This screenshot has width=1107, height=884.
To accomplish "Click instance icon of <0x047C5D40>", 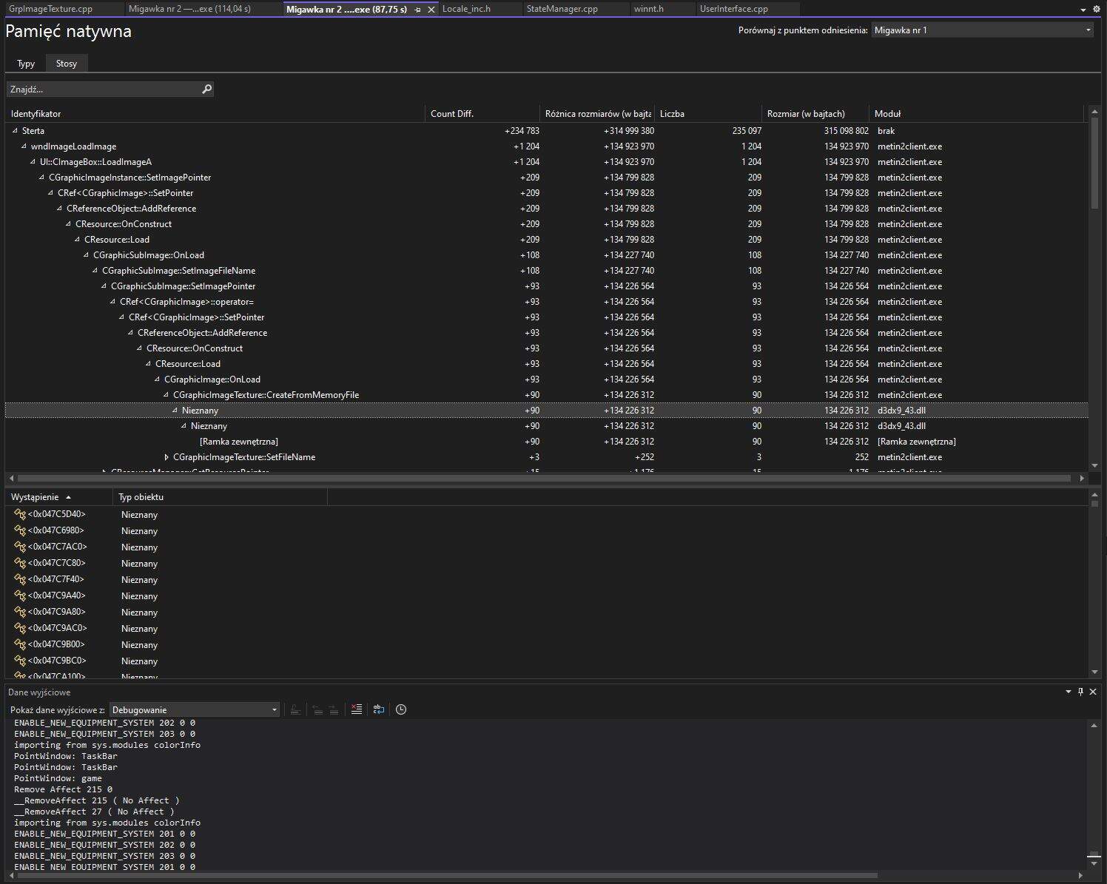I will (20, 514).
